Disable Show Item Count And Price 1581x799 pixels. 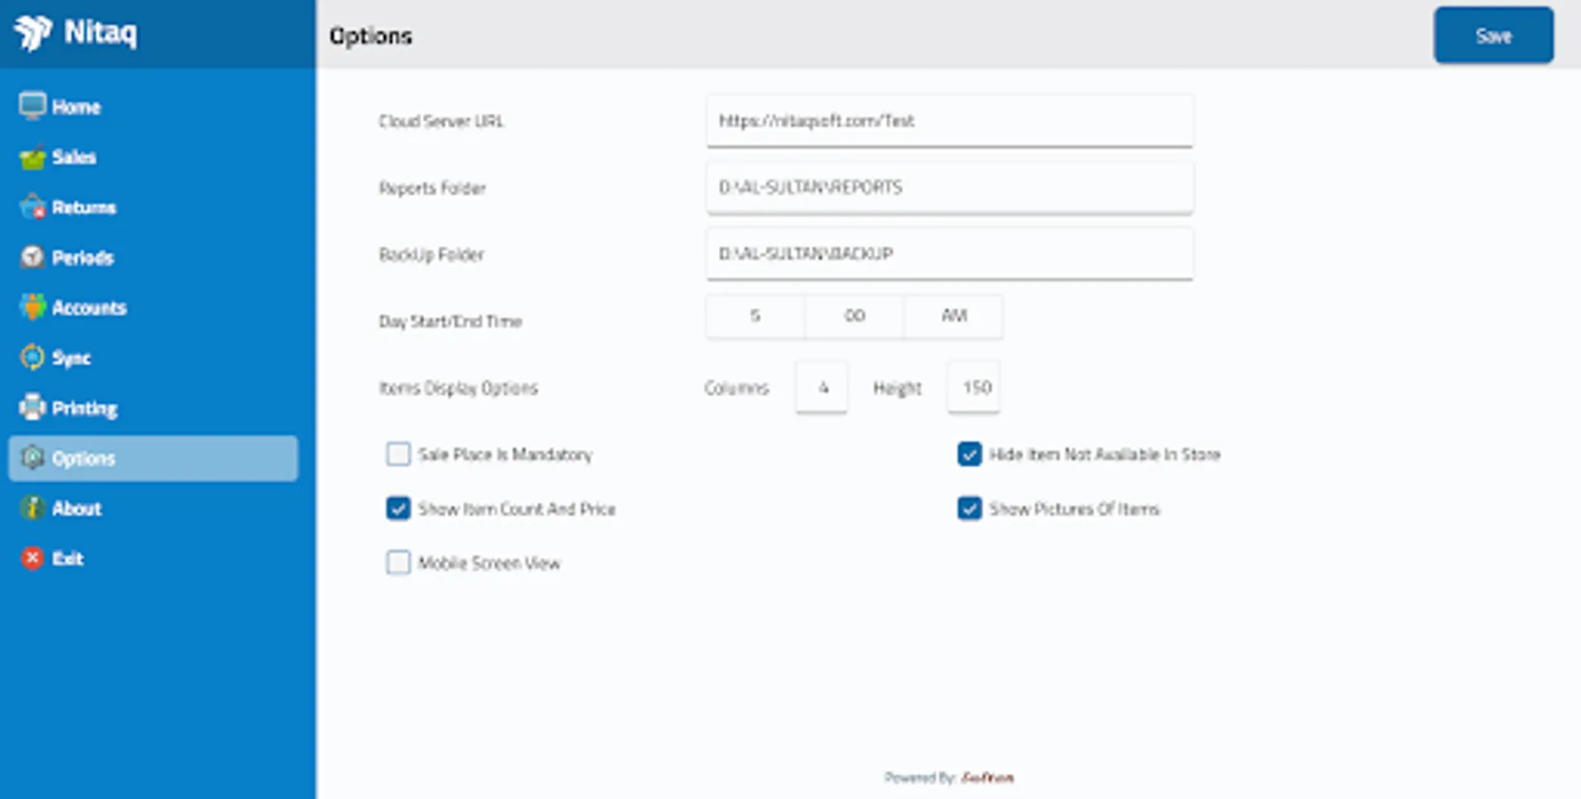pos(398,509)
